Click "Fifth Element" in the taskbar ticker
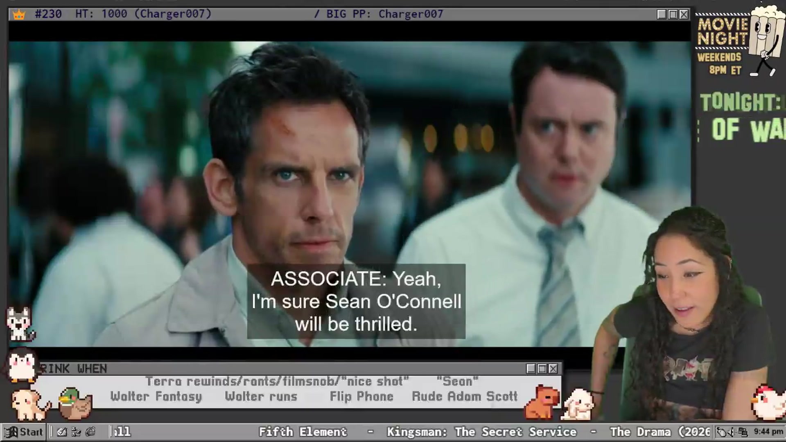 (x=303, y=432)
